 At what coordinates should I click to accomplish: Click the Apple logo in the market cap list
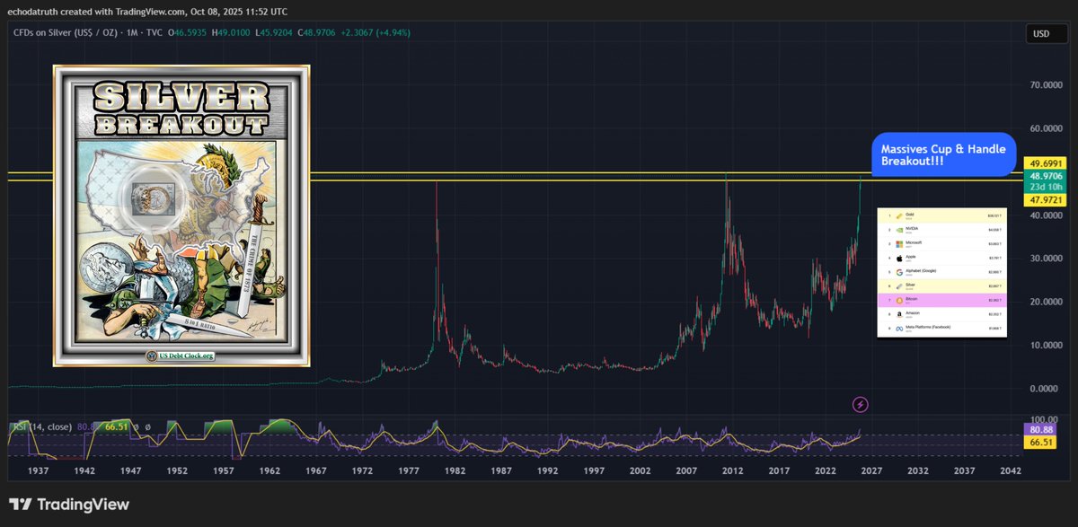tap(899, 259)
